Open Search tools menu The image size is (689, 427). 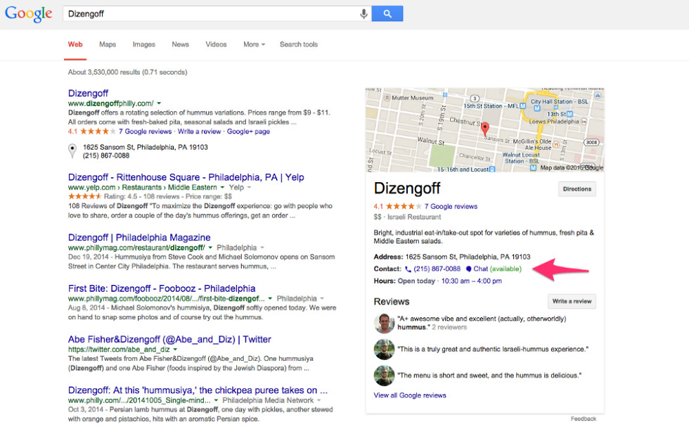(299, 44)
